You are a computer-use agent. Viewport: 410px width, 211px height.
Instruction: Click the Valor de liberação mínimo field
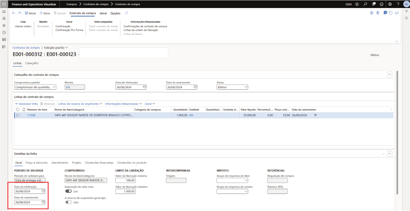pos(125,180)
